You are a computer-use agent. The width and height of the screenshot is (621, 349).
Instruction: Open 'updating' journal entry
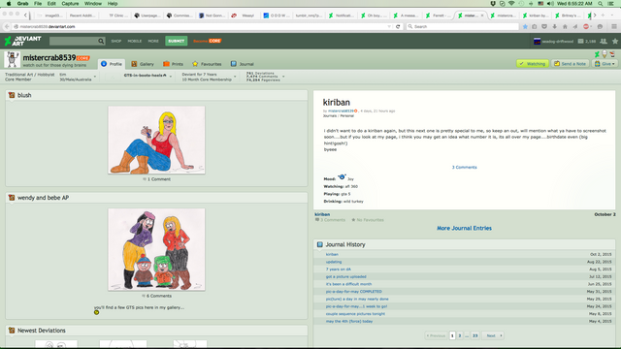(334, 262)
